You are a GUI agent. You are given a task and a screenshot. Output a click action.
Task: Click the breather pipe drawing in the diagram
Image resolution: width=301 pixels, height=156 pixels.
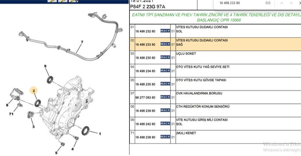point(71,36)
